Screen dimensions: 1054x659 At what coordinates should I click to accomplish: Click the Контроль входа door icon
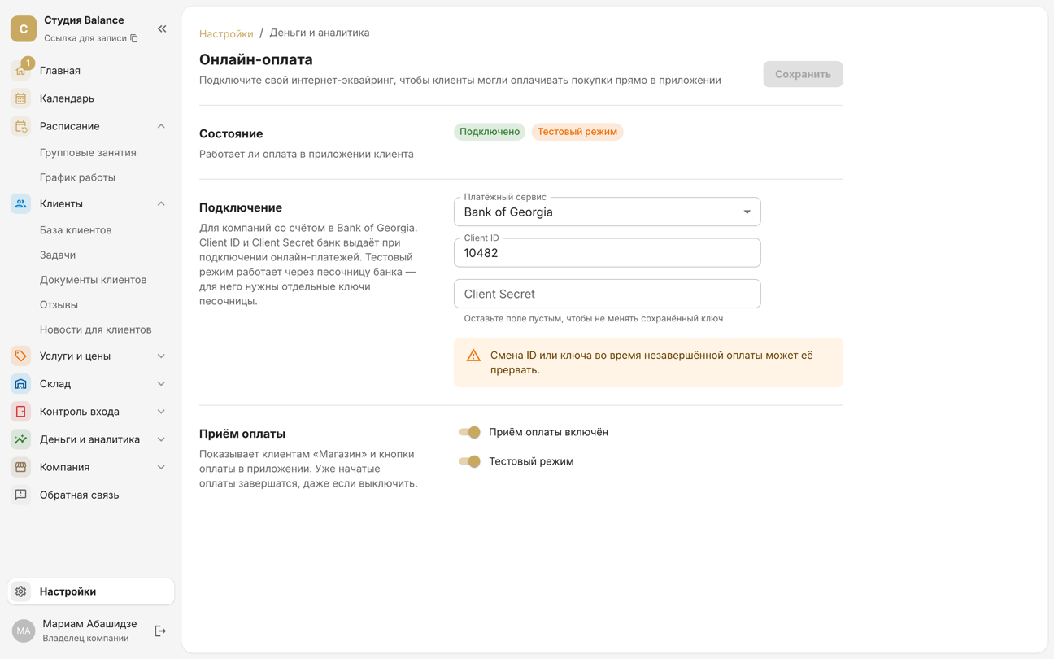(20, 412)
